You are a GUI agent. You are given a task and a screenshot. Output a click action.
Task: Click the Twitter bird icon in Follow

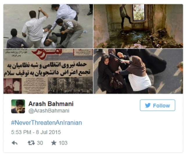pyautogui.click(x=148, y=105)
